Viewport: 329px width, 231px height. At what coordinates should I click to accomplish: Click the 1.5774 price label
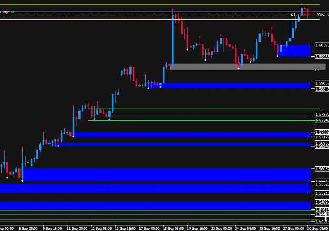[x=322, y=120]
